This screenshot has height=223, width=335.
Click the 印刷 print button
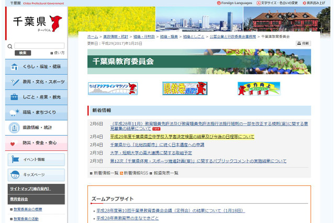pos(303,43)
